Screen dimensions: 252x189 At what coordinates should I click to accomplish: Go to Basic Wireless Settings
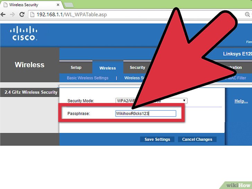pos(88,78)
